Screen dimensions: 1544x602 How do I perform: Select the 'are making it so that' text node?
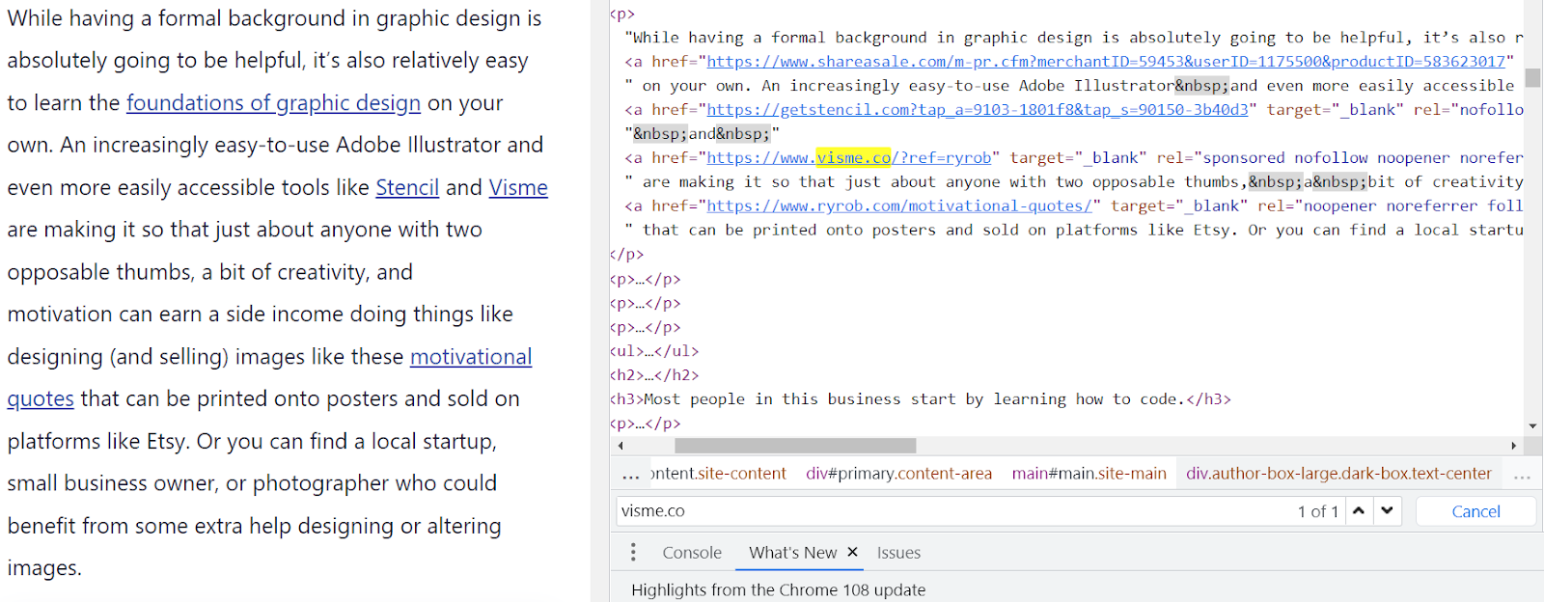coord(1073,182)
